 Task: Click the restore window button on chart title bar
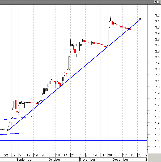tap(155, 2)
